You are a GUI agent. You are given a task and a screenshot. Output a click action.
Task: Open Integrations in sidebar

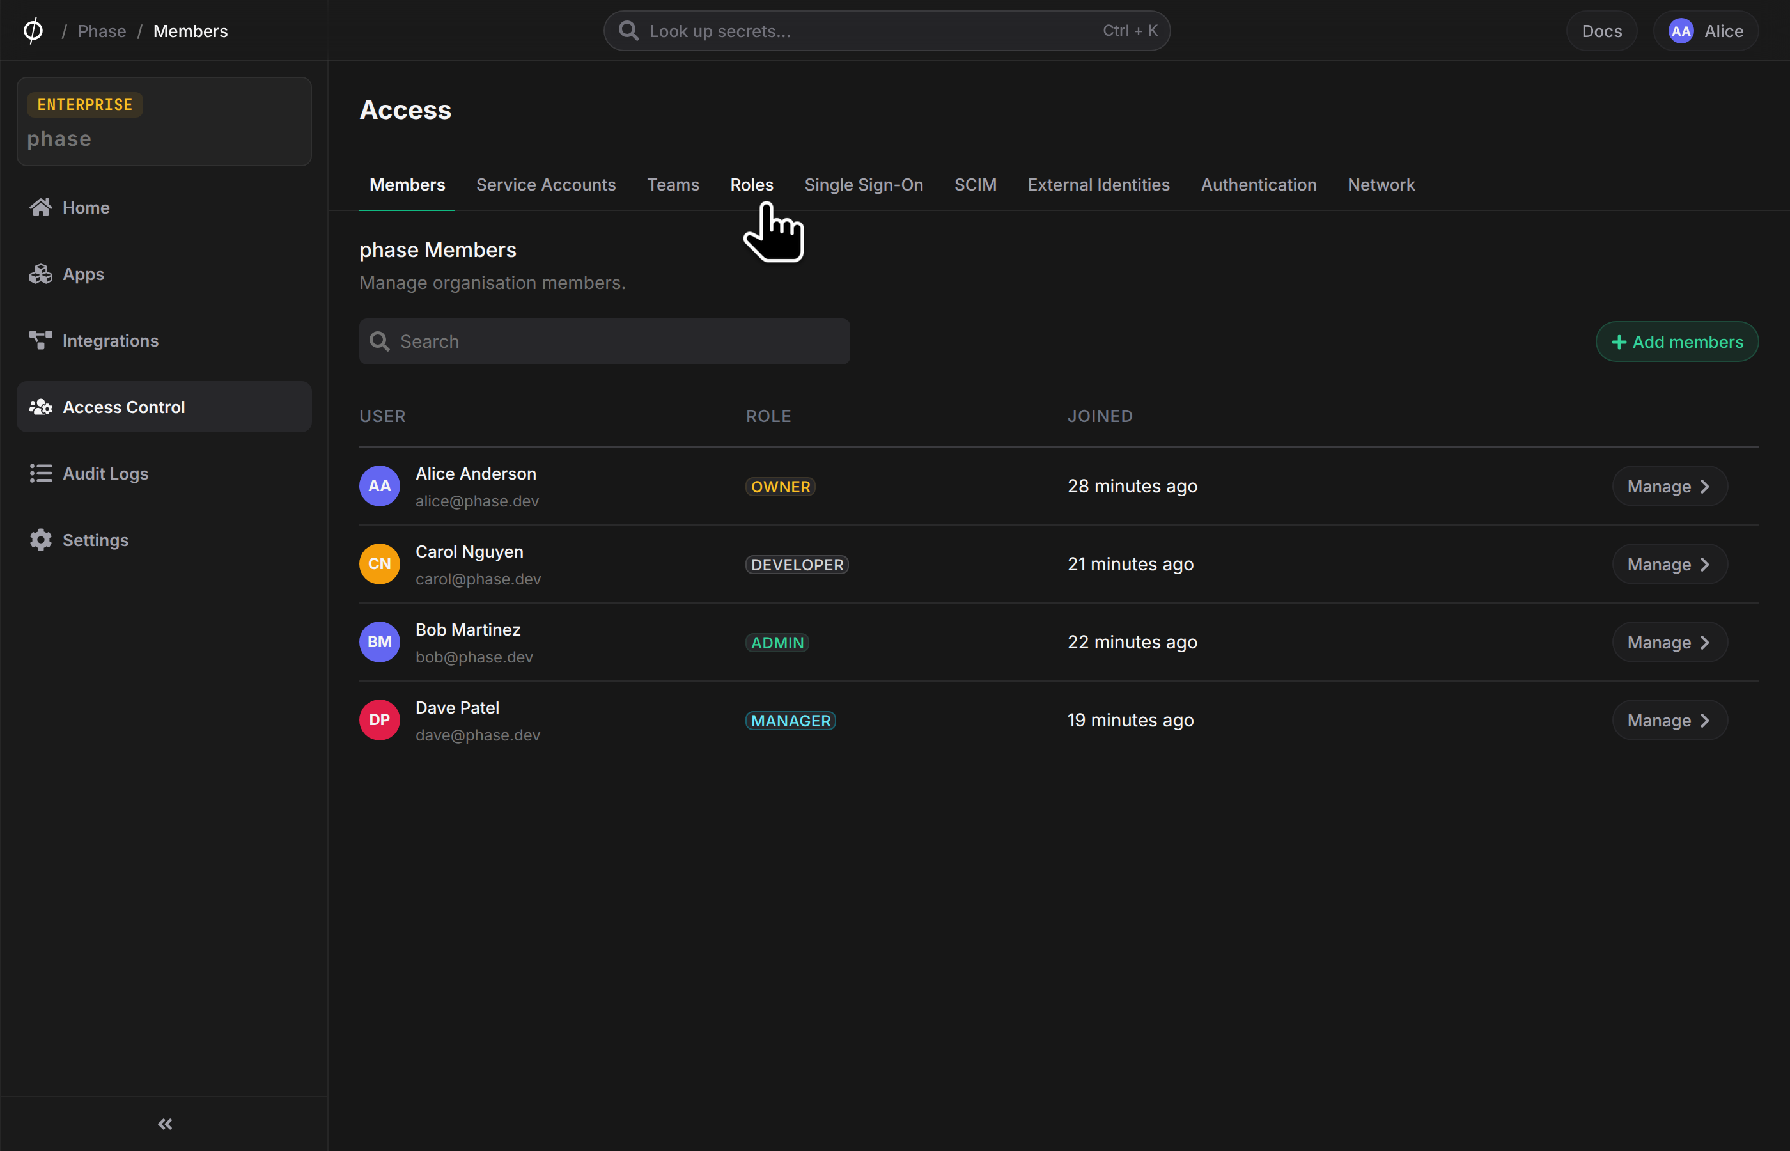tap(164, 341)
